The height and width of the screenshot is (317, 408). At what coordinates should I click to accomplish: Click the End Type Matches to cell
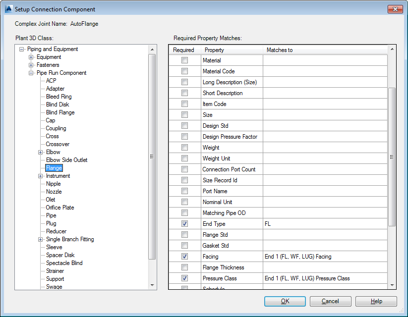click(x=325, y=224)
